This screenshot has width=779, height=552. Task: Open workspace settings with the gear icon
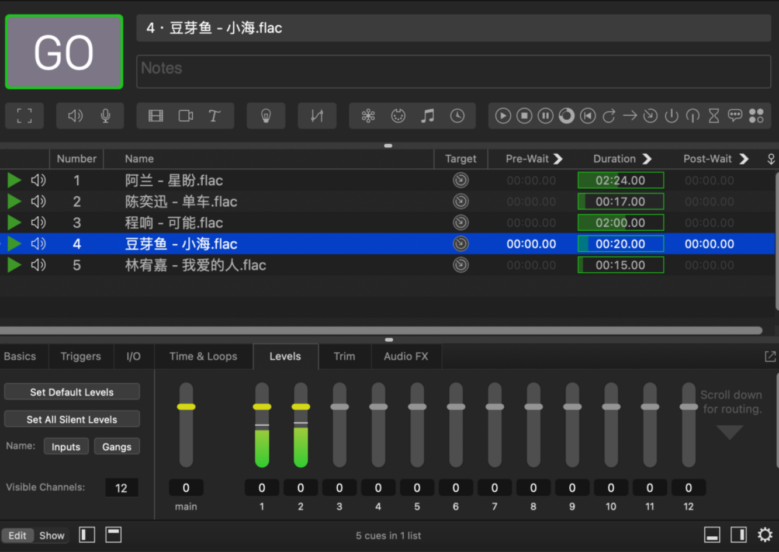click(x=765, y=534)
